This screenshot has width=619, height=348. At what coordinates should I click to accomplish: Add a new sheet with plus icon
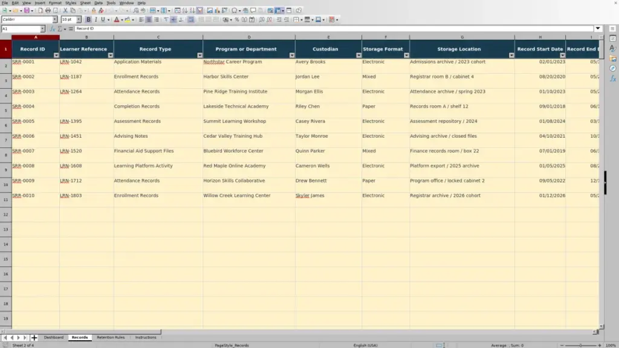(x=34, y=337)
